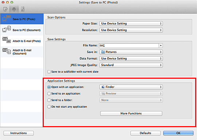Click the Finder icon in application dropdown

[x=103, y=87]
